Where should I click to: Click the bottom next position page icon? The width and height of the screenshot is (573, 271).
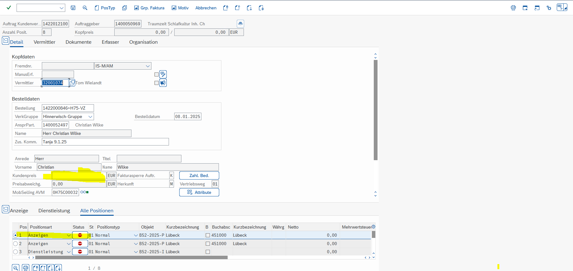coord(51,268)
